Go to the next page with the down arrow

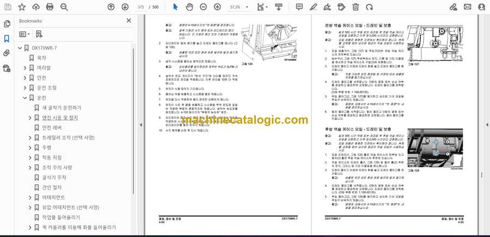coord(125,7)
